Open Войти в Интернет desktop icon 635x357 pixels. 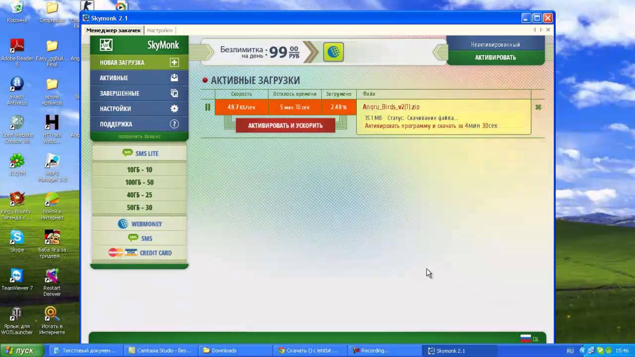click(x=52, y=206)
